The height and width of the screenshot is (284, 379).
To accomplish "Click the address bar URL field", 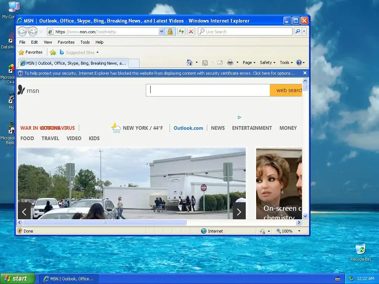I will point(106,32).
